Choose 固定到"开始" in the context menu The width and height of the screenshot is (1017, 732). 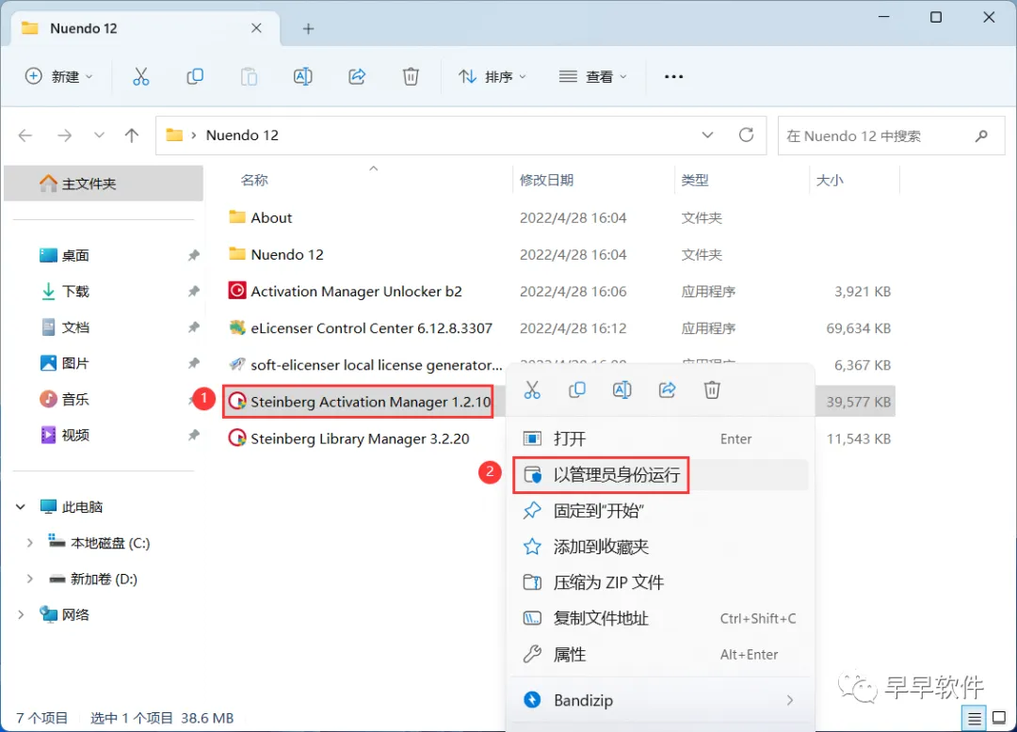coord(659,511)
